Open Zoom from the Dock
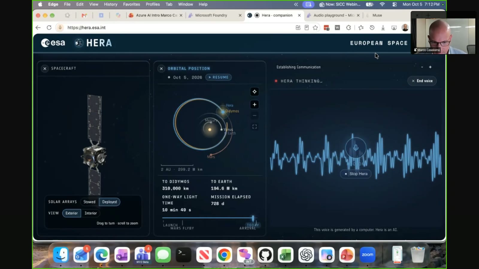479x269 pixels. 367,255
